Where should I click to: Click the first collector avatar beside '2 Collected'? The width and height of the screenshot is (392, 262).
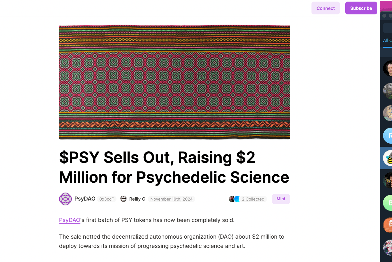click(x=232, y=199)
